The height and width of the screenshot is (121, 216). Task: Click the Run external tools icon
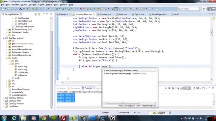coord(69,9)
